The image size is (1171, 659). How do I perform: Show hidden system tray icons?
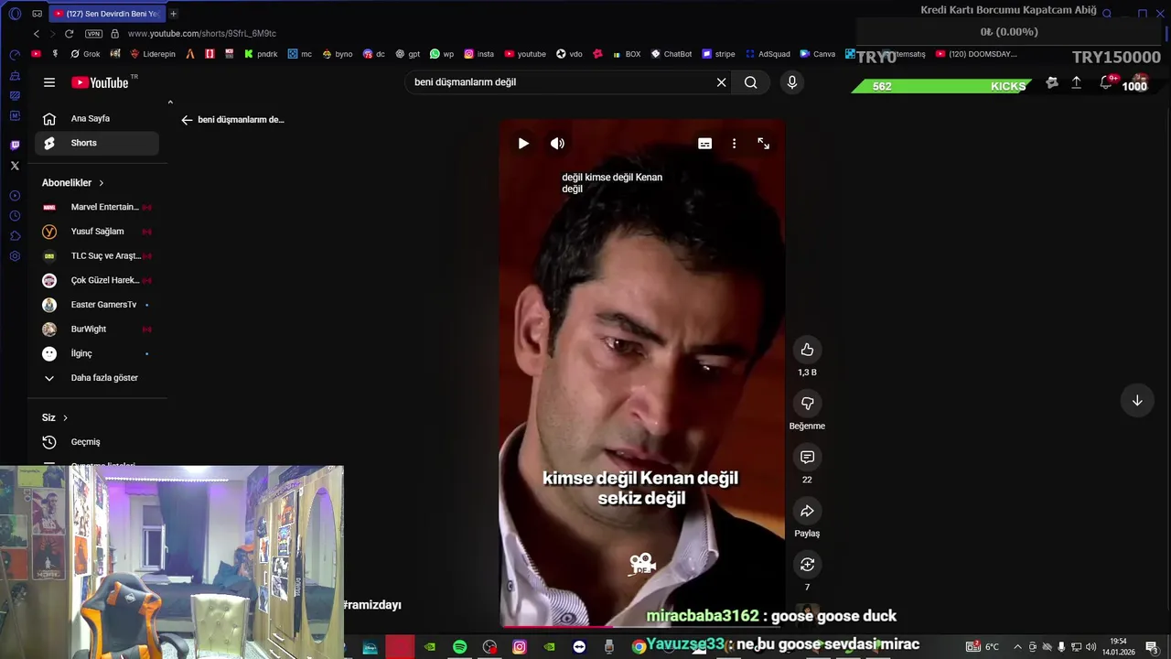1017,647
